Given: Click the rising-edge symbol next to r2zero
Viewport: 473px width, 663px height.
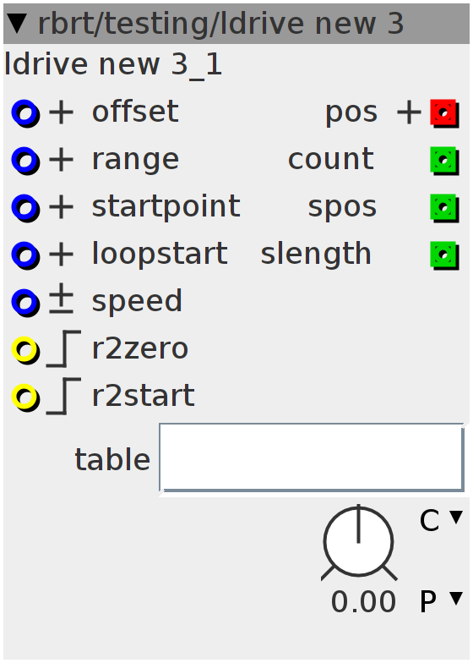Looking at the screenshot, I should point(63,348).
